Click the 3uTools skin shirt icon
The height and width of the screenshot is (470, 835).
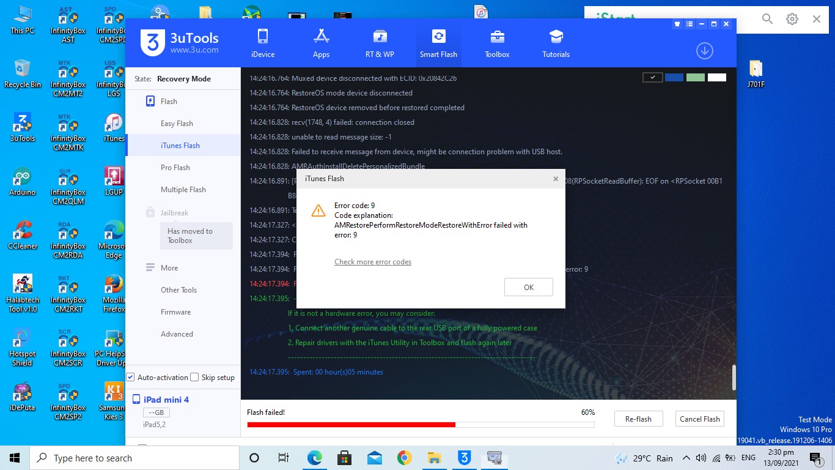(x=677, y=24)
